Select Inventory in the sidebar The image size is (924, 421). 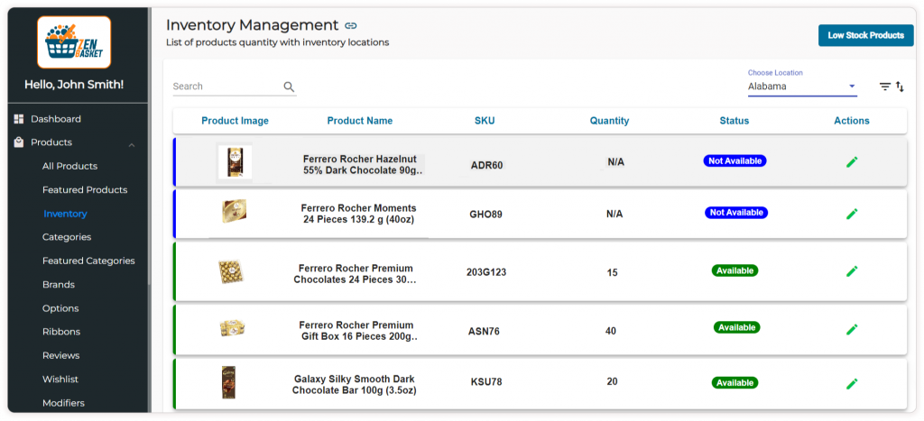[x=65, y=214]
